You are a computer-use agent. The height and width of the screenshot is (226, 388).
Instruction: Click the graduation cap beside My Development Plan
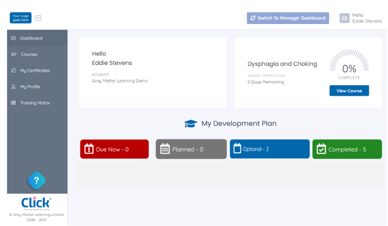(x=191, y=123)
